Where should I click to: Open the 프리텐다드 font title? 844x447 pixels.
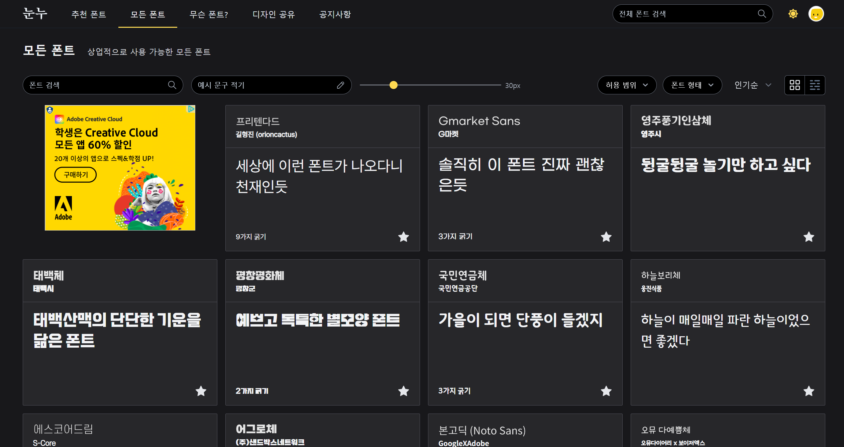tap(257, 121)
